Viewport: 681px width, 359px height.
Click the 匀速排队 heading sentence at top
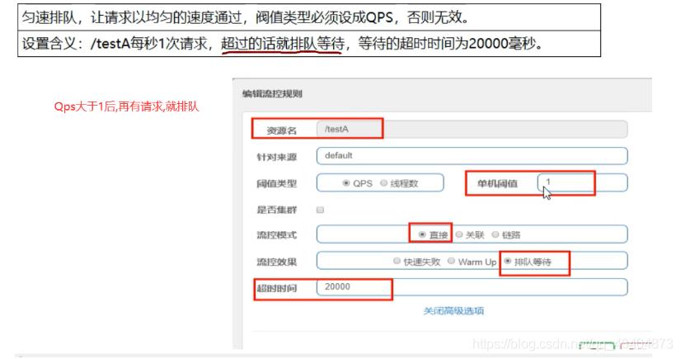click(246, 17)
